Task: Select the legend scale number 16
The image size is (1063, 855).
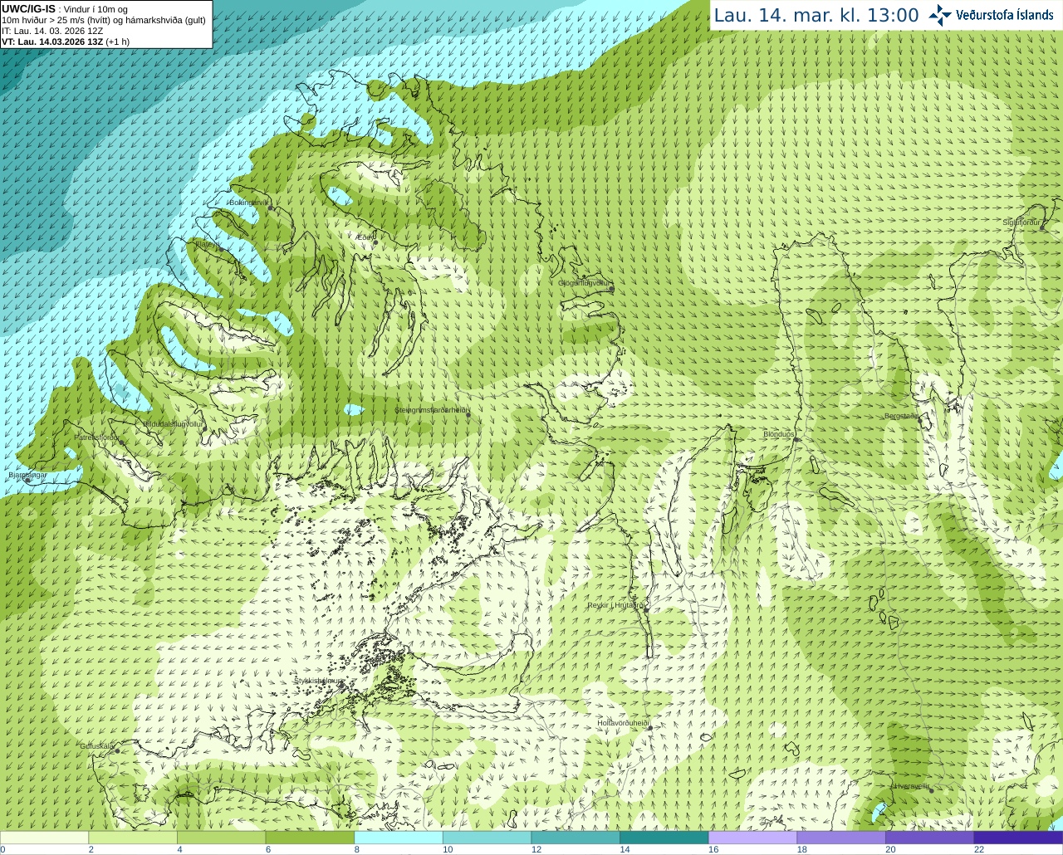Action: pyautogui.click(x=713, y=849)
